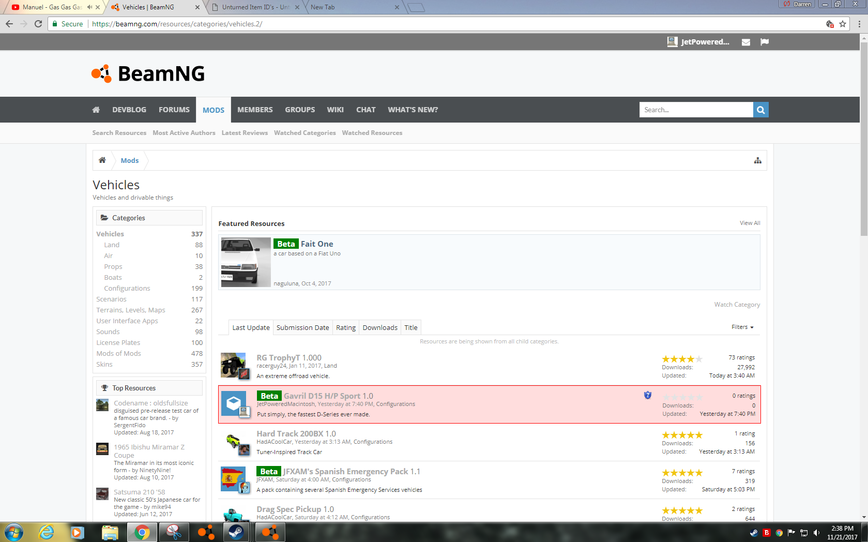Focus the Search input field
Screen dimensions: 868x542
pyautogui.click(x=696, y=110)
